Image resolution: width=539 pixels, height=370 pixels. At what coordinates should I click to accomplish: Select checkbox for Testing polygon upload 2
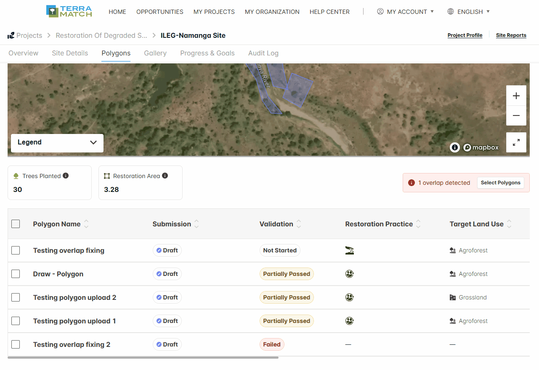[16, 297]
